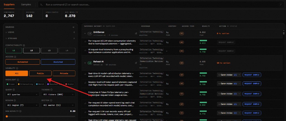This screenshot has height=121, width=286.
Task: Open the All region (7) dropdown
Action: coord(22,105)
